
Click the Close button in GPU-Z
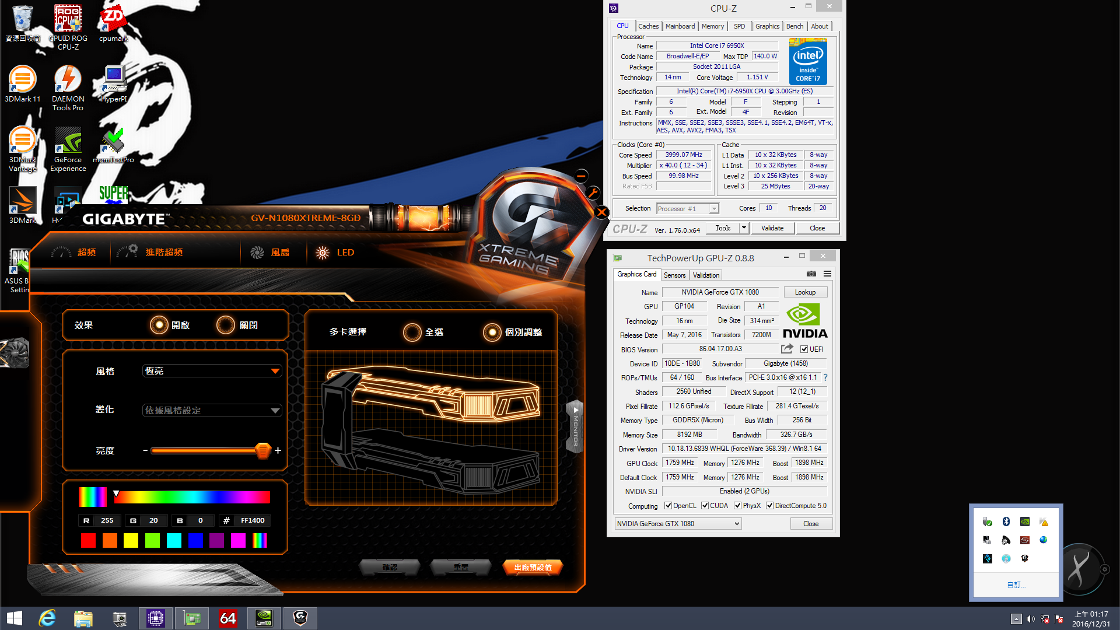click(811, 524)
